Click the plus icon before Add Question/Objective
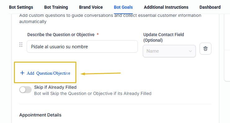230x123 pixels. click(x=22, y=73)
